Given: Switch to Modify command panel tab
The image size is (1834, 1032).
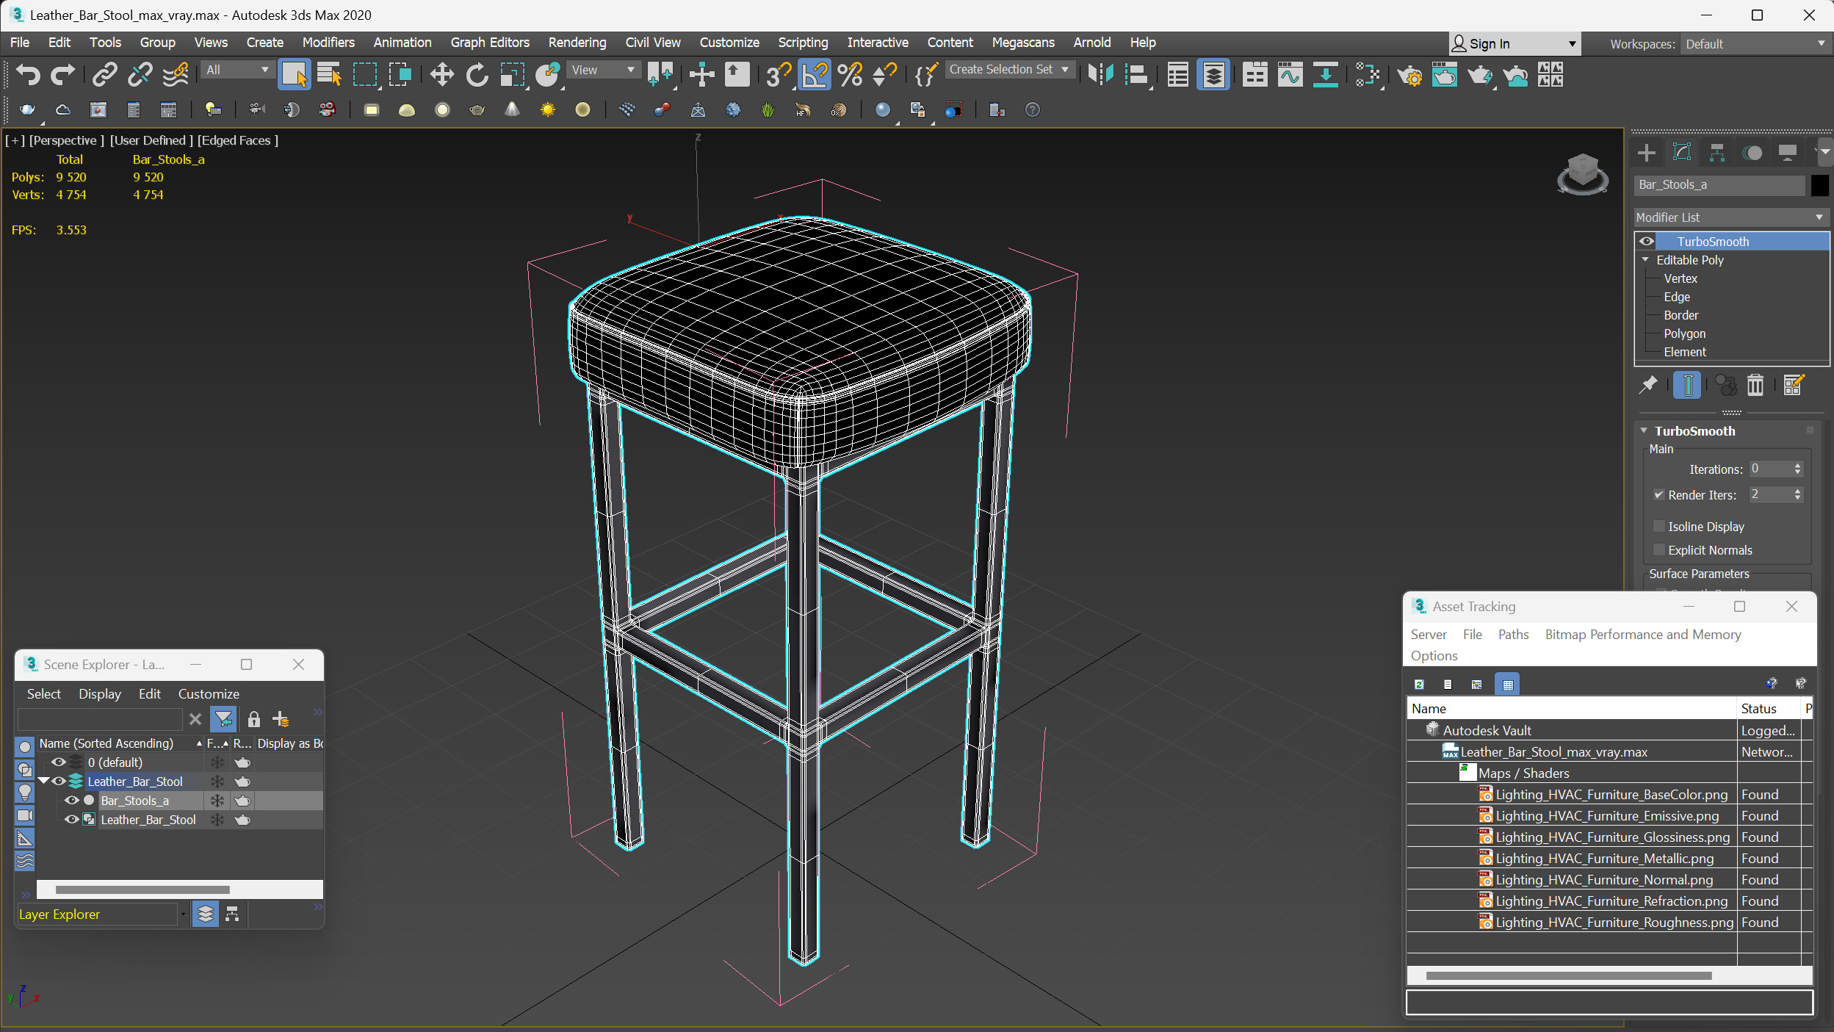Looking at the screenshot, I should (x=1681, y=152).
